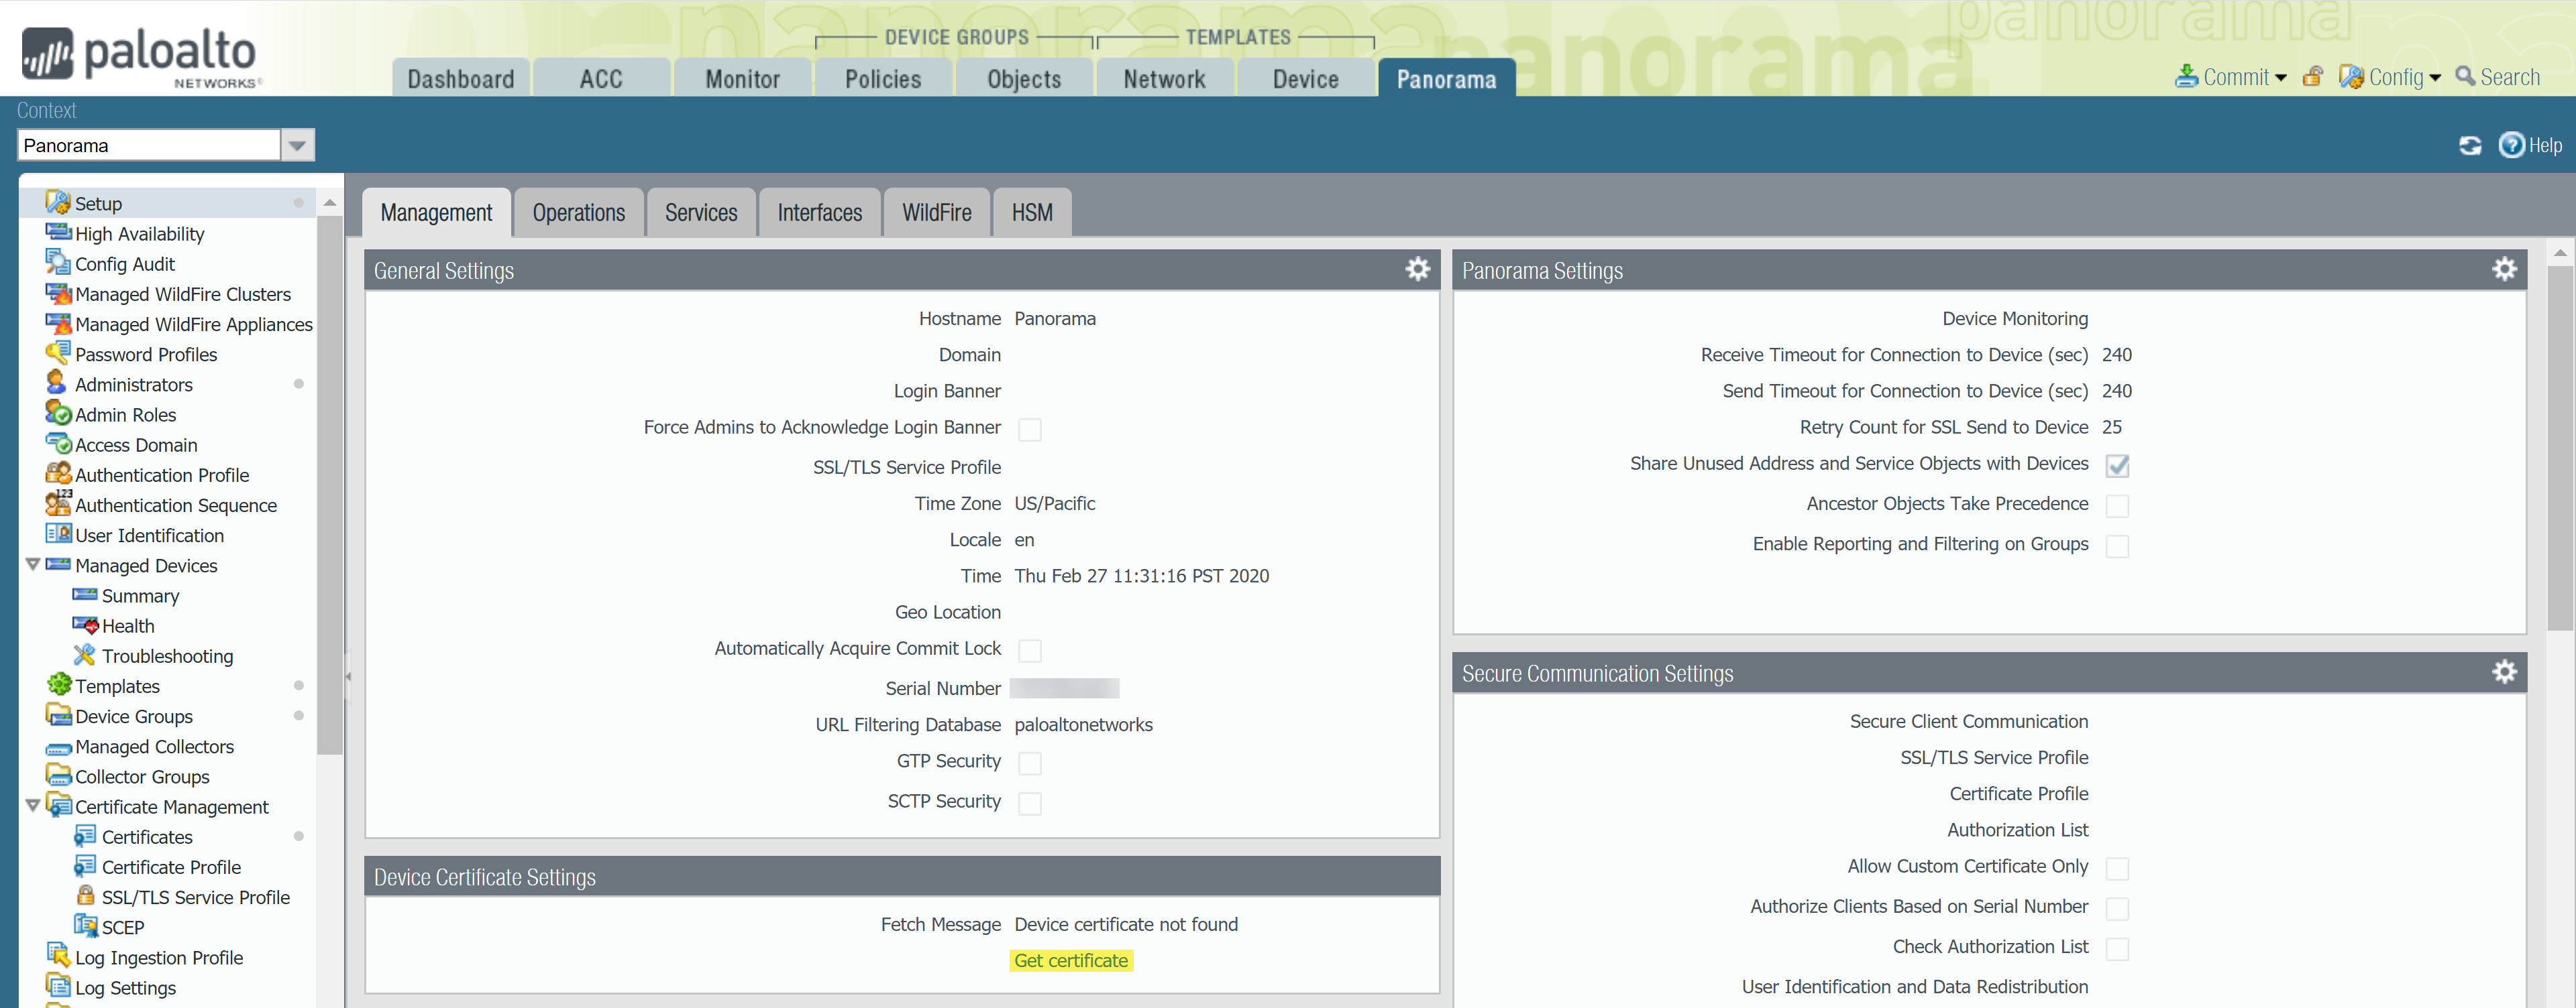The height and width of the screenshot is (1008, 2576).
Task: Open General Settings gear icon
Action: coord(1417,269)
